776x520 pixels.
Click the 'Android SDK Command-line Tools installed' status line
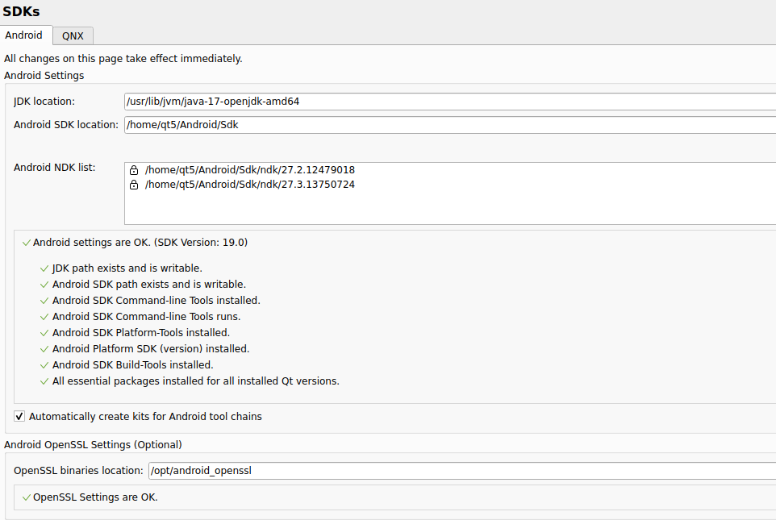pos(156,301)
